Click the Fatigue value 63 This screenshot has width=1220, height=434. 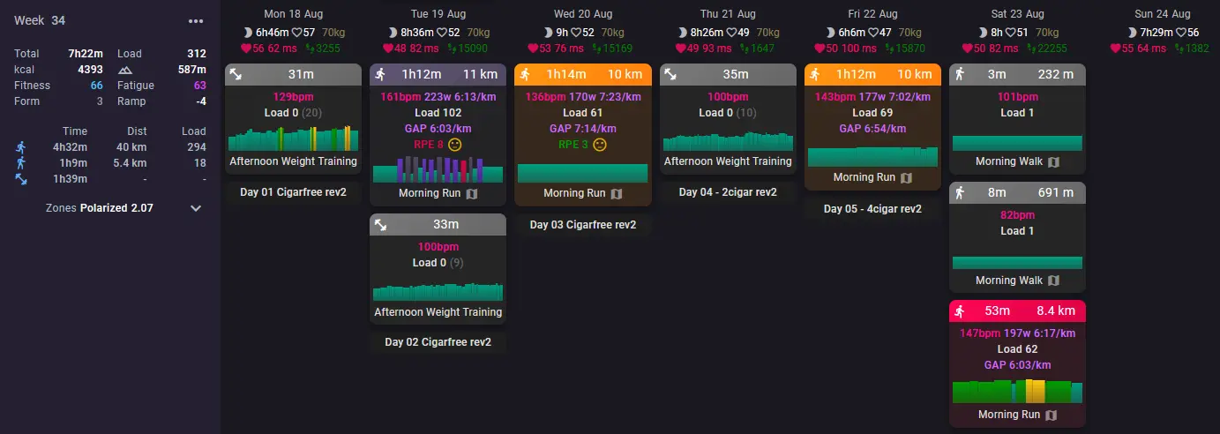click(199, 86)
